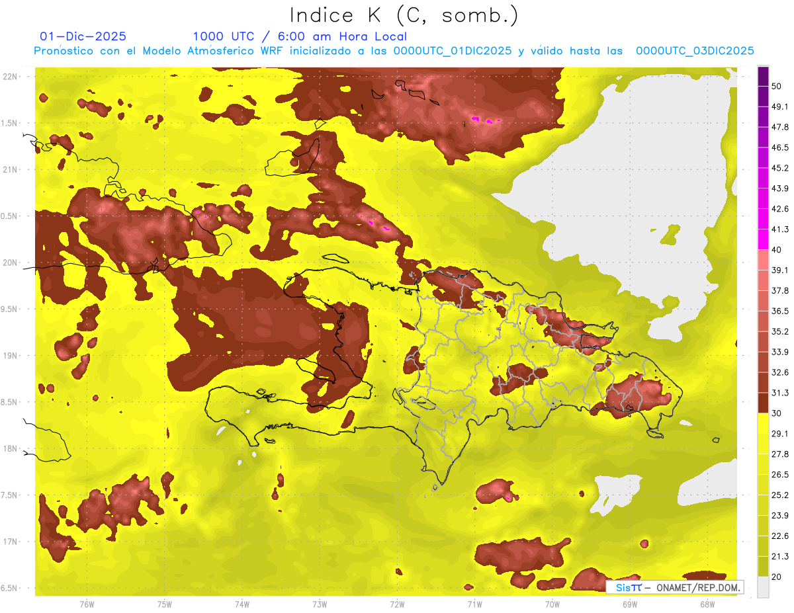
Task: Click the colorbar value "50"
Action: (777, 86)
